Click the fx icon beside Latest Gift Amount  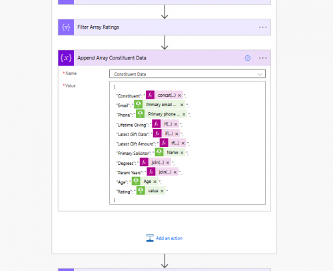pos(164,143)
